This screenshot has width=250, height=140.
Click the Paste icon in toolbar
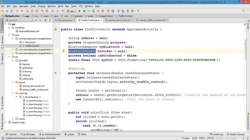[x=37, y=11]
